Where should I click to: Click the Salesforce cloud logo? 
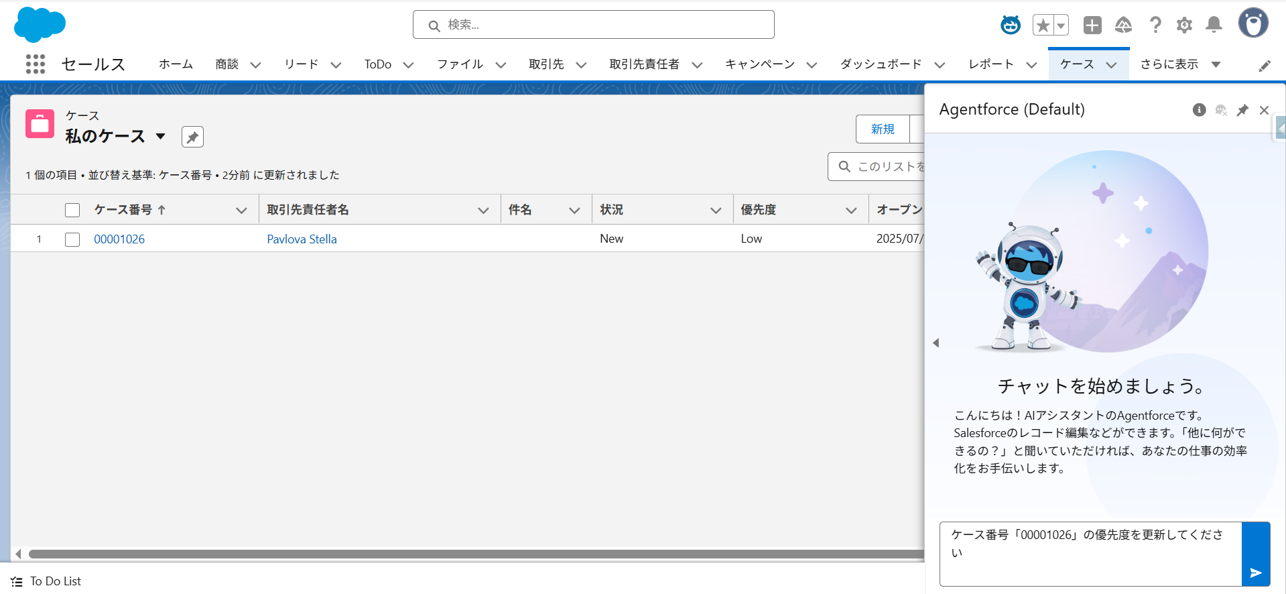(x=40, y=25)
